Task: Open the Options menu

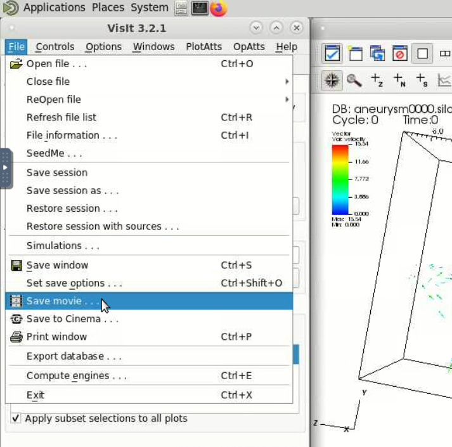Action: (103, 47)
